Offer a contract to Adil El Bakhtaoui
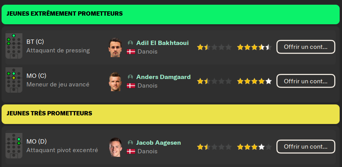Viewport: 342px width, 167px height. click(x=305, y=47)
